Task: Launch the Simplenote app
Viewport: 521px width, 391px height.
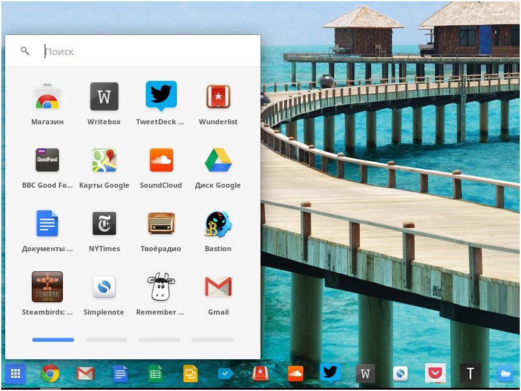Action: (x=104, y=286)
